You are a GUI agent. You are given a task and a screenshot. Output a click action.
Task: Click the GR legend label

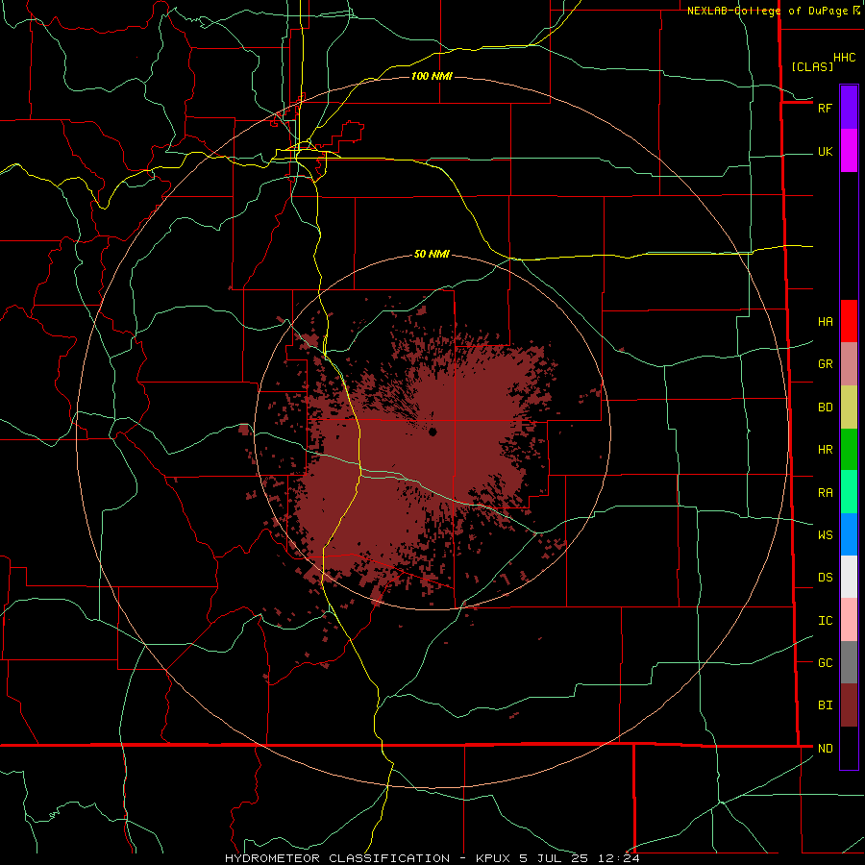point(825,364)
